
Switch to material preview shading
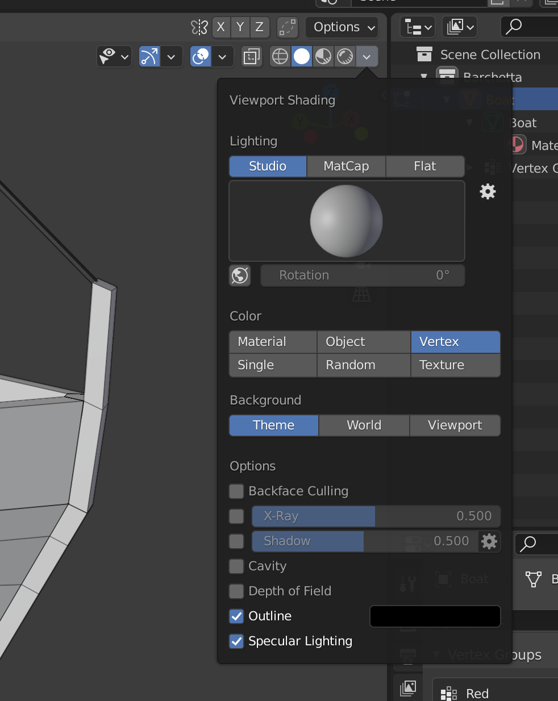pyautogui.click(x=323, y=56)
